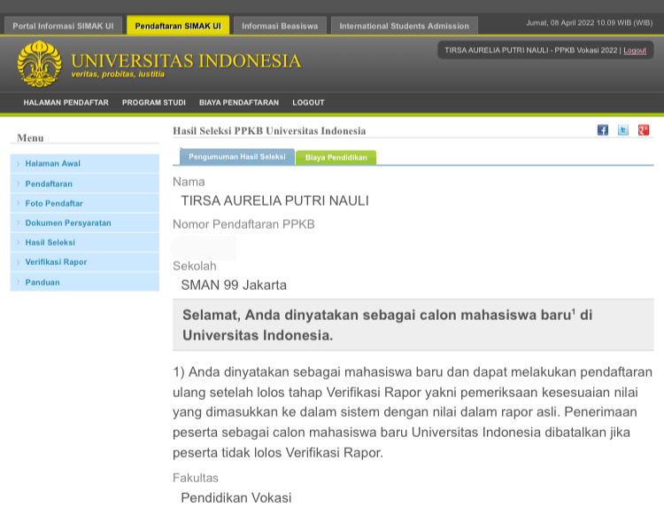Open Pendaftaran in the side menu
Screen dimensions: 664x515
tap(85, 184)
